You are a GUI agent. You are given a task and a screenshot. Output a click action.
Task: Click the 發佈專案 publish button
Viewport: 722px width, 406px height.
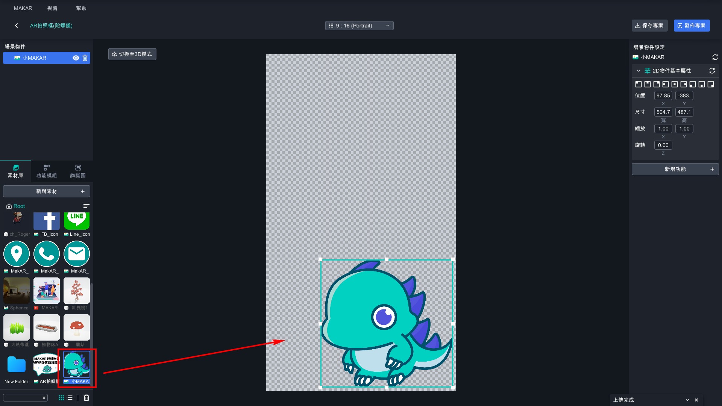click(x=692, y=26)
